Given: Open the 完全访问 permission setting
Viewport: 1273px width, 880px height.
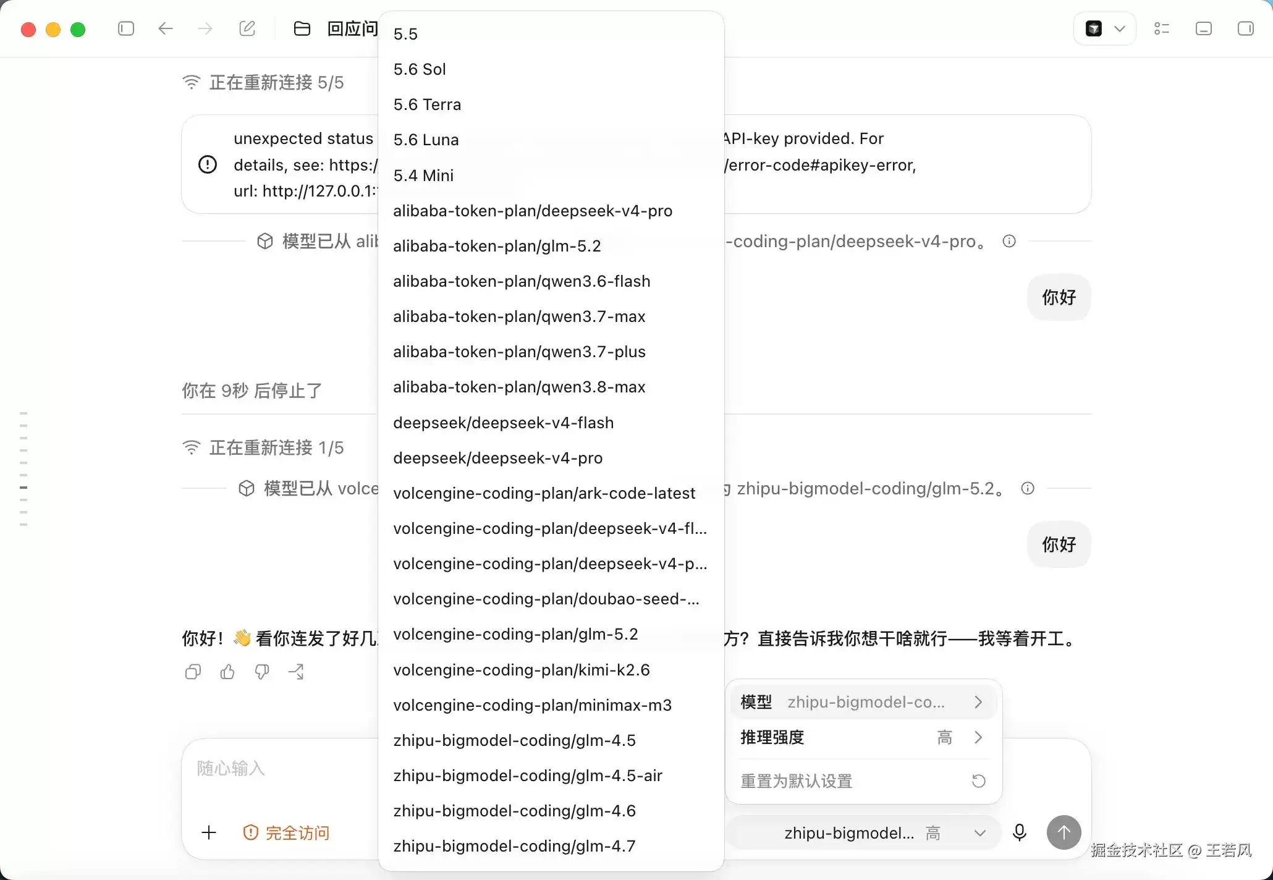Looking at the screenshot, I should click(x=286, y=832).
